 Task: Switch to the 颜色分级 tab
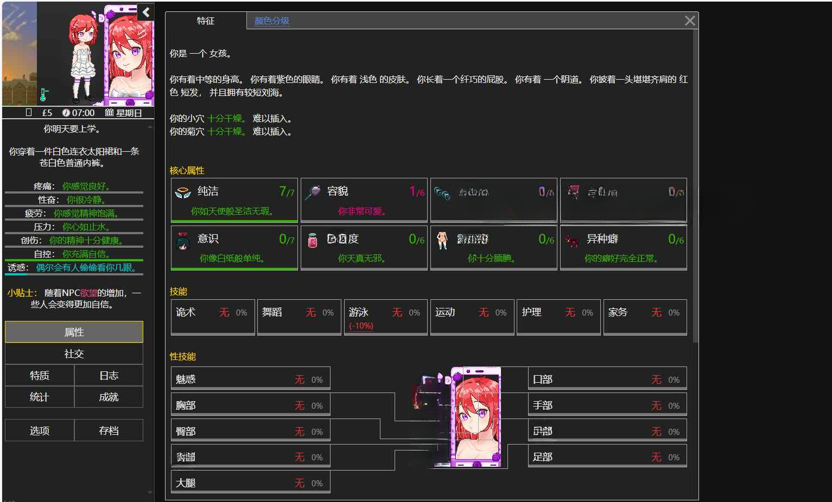coord(272,21)
